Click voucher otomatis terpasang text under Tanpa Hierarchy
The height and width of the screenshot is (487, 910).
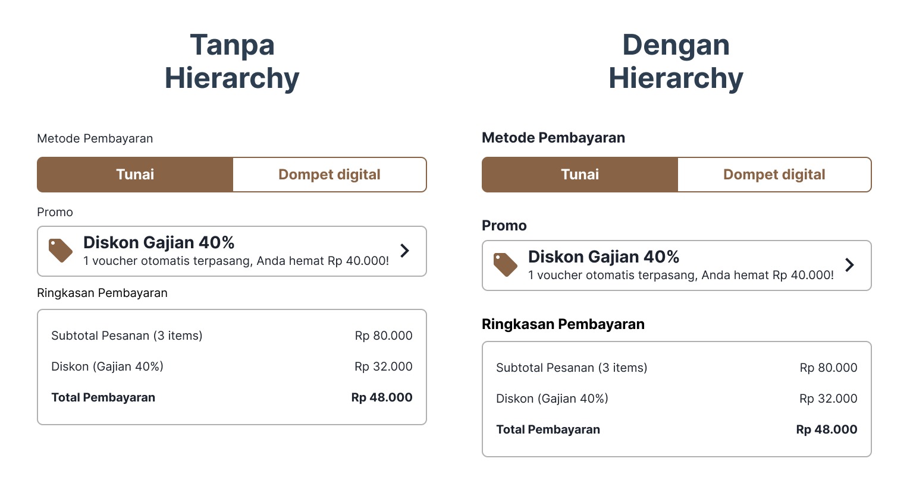click(236, 261)
